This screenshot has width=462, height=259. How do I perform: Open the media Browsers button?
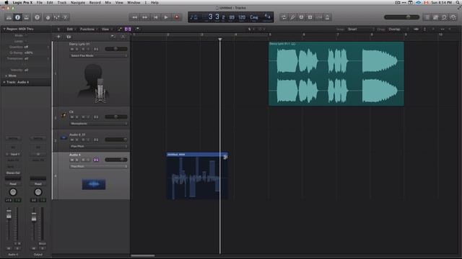[453, 17]
